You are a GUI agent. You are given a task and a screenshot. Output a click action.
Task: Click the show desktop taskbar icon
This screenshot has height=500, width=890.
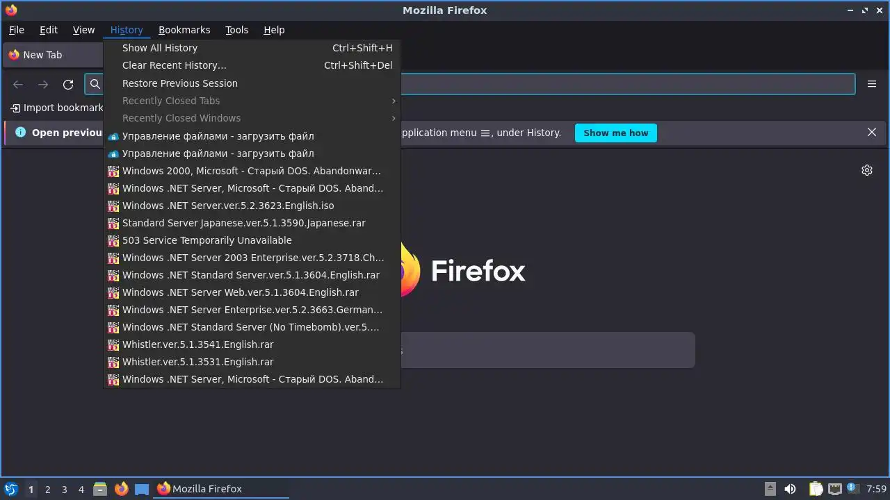point(142,489)
